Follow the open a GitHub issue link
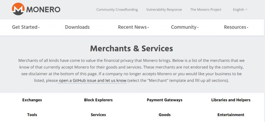The width and height of the screenshot is (265, 122). 93,81
